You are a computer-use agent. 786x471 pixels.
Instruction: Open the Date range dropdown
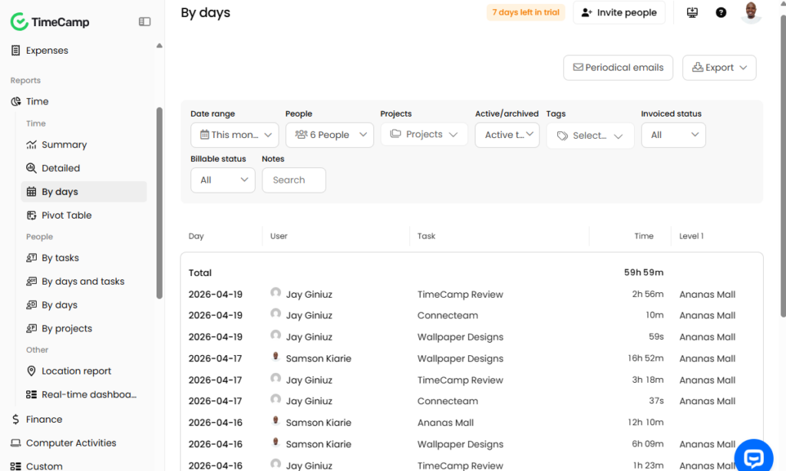coord(235,135)
